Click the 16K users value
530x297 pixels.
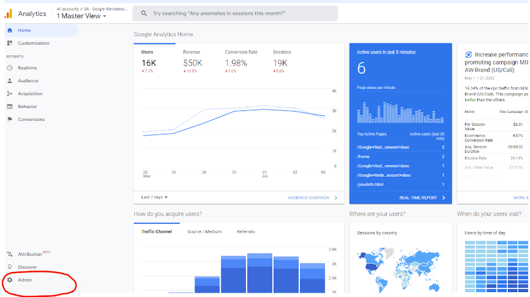(148, 63)
